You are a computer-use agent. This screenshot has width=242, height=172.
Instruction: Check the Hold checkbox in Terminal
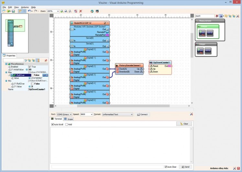click(x=67, y=124)
